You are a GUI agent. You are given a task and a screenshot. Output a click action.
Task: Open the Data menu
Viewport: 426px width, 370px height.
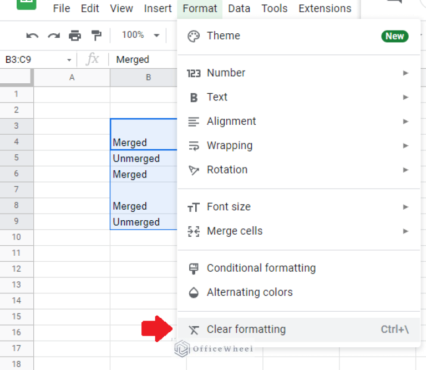pos(239,8)
